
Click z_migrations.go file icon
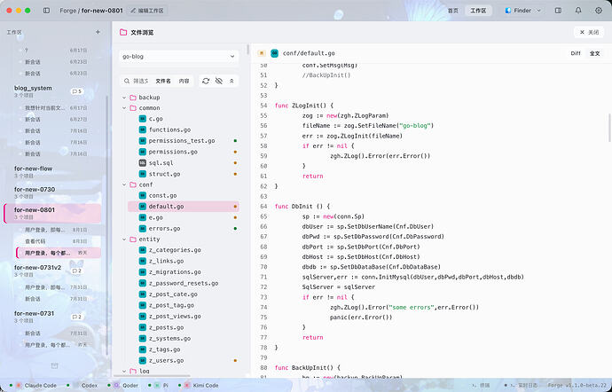tap(143, 271)
